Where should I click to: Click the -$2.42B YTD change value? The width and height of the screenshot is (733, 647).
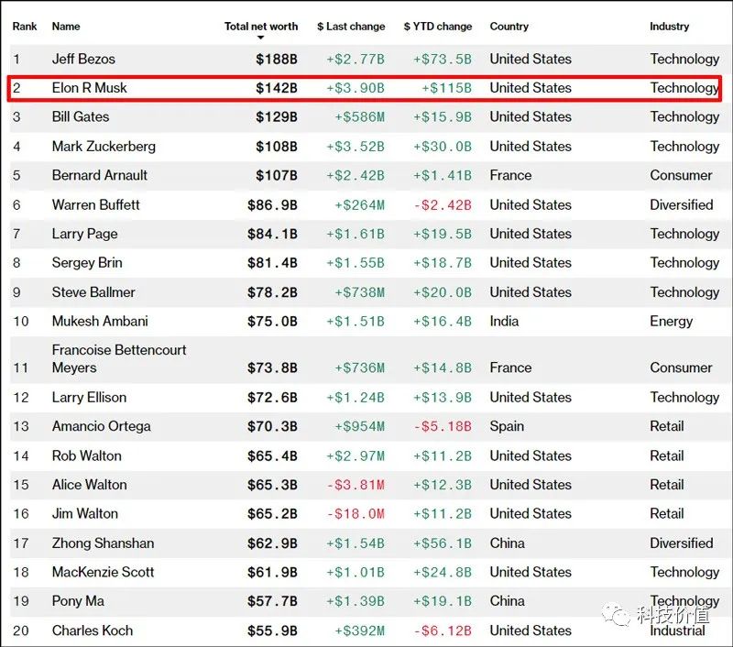coord(443,205)
